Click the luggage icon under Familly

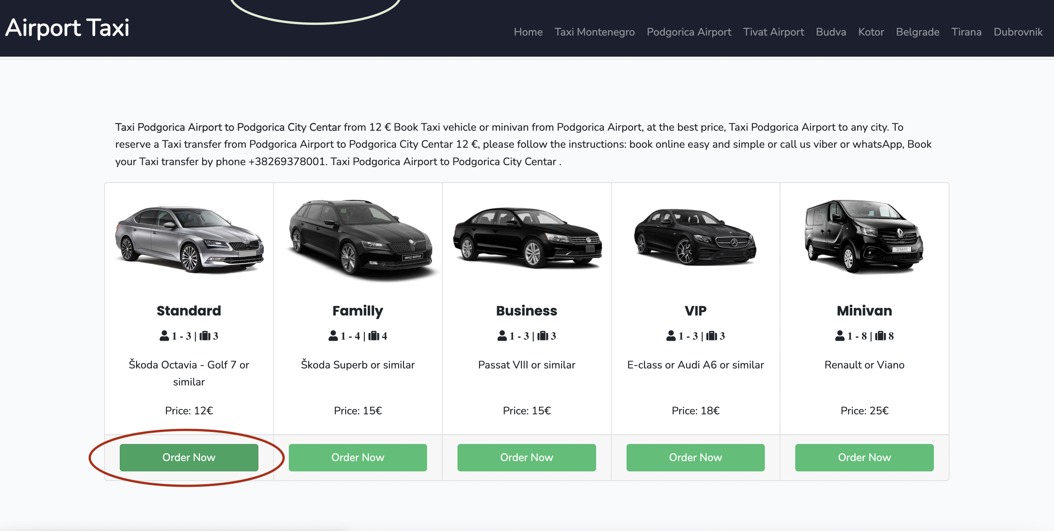[374, 335]
